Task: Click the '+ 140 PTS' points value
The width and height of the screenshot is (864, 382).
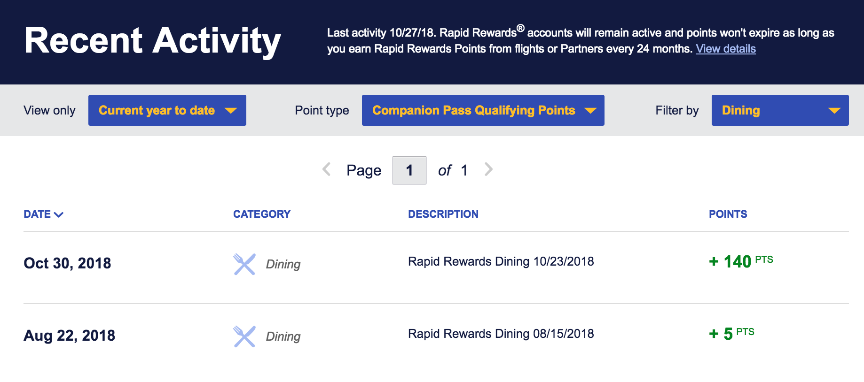Action: click(x=740, y=261)
